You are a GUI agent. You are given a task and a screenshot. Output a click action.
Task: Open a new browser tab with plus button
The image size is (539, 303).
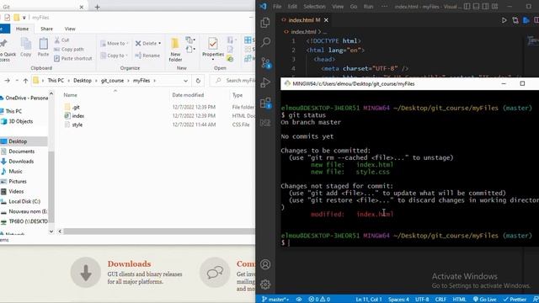[98, 7]
